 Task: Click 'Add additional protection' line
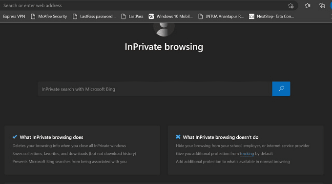click(233, 162)
